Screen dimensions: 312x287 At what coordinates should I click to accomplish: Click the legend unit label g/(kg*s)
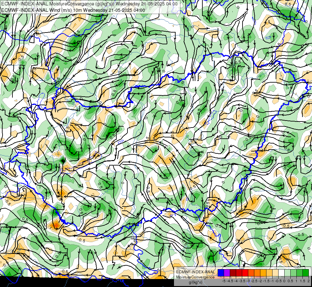pos(195,283)
